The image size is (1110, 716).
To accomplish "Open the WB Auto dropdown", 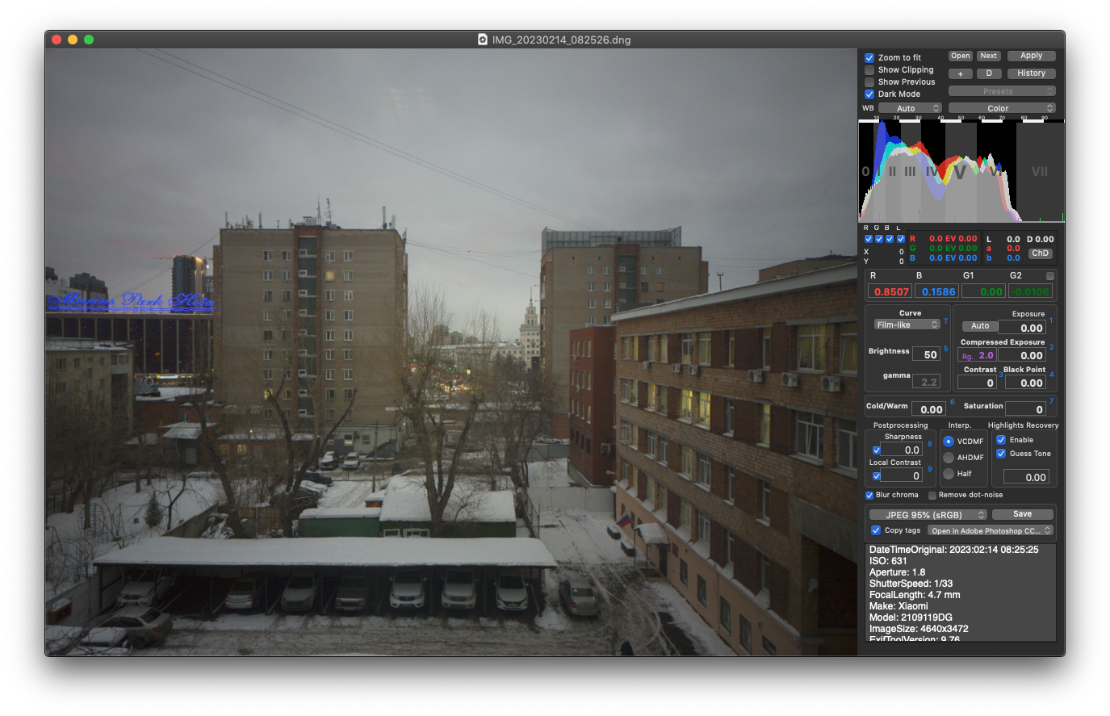I will pyautogui.click(x=910, y=108).
